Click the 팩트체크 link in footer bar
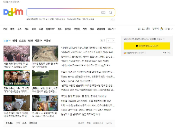 click(x=33, y=123)
